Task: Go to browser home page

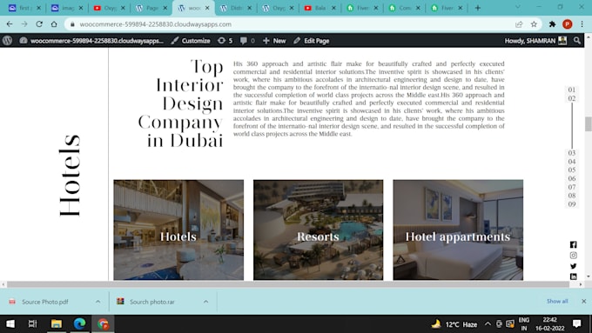Action: click(x=54, y=24)
